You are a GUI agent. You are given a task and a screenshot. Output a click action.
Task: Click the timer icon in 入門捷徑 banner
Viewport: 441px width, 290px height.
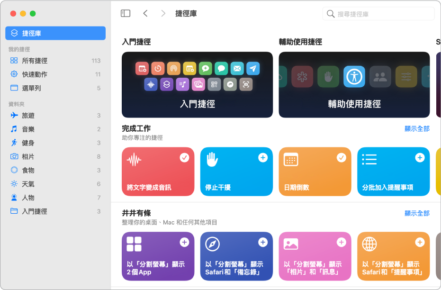coord(158,68)
